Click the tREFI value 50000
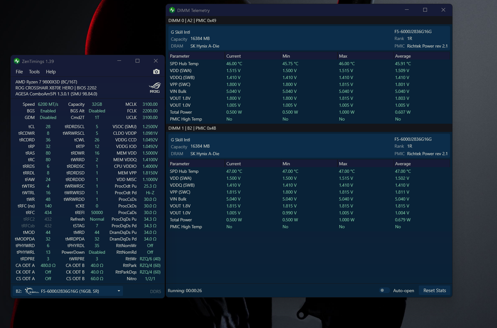 click(x=97, y=212)
